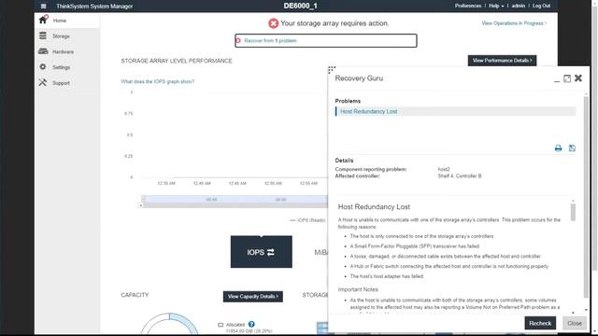Click the print icon in Recovery Guru
This screenshot has height=336, width=598.
(559, 148)
